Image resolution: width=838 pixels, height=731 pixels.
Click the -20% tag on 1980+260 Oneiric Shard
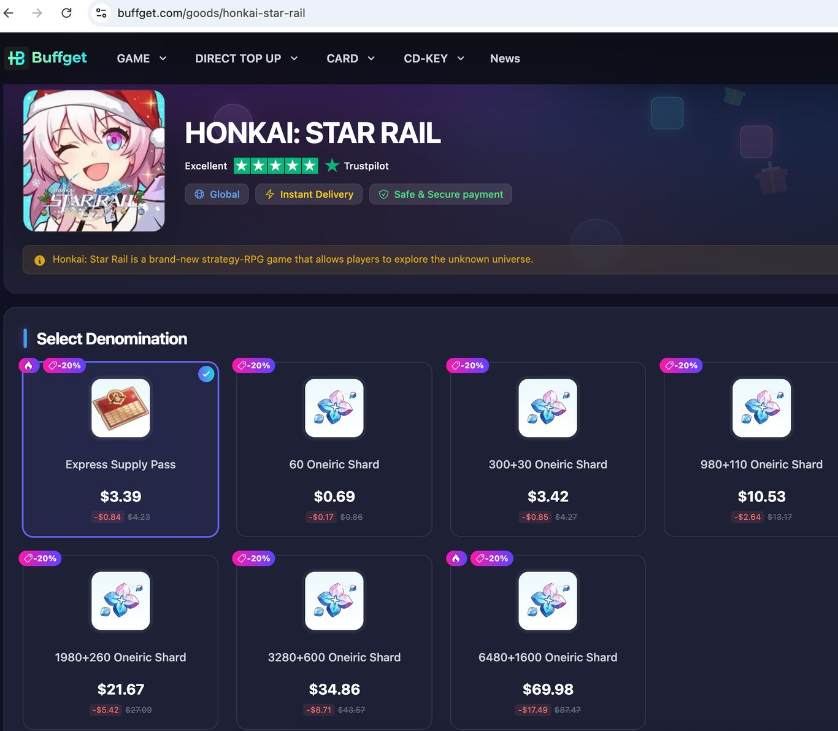coord(40,559)
